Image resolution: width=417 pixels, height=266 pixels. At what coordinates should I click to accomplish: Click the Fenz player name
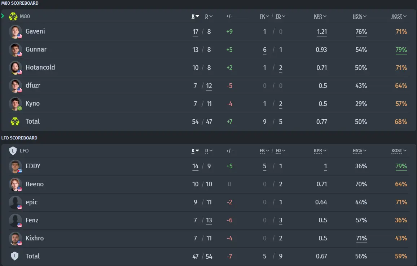(x=32, y=220)
